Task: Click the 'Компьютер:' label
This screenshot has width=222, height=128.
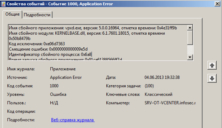Action: (x=118, y=103)
